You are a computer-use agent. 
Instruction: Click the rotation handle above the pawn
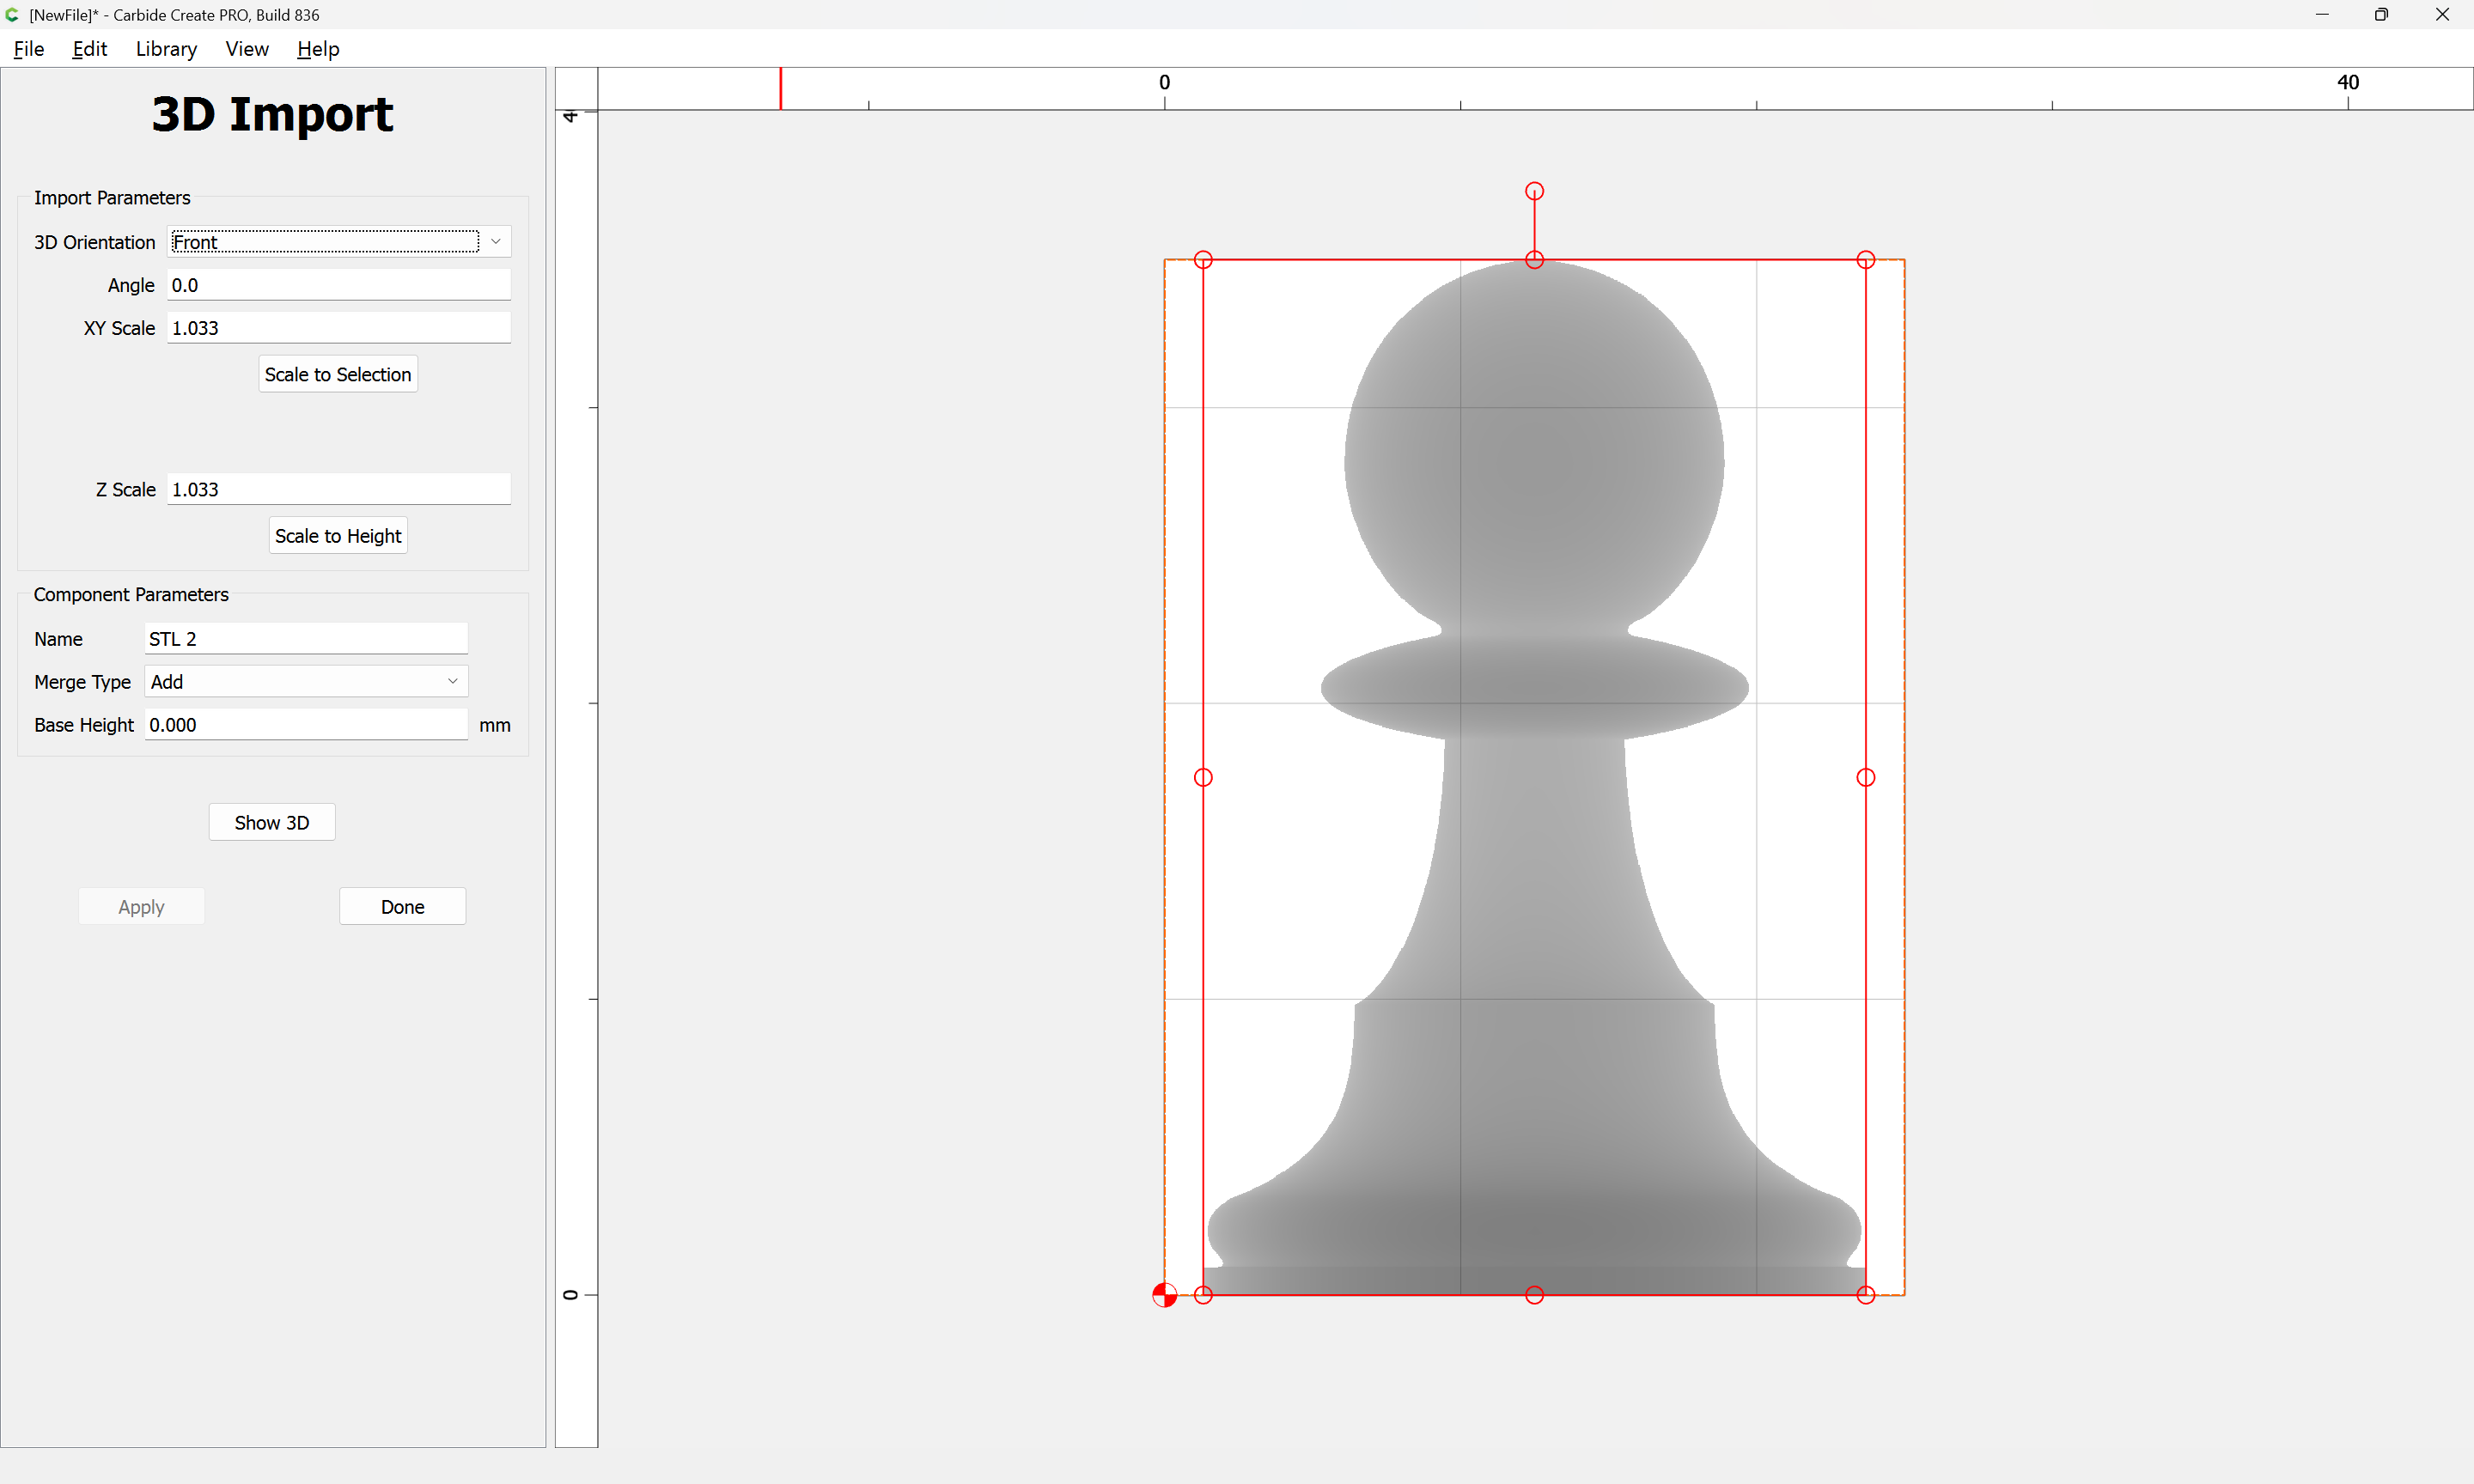(x=1534, y=191)
